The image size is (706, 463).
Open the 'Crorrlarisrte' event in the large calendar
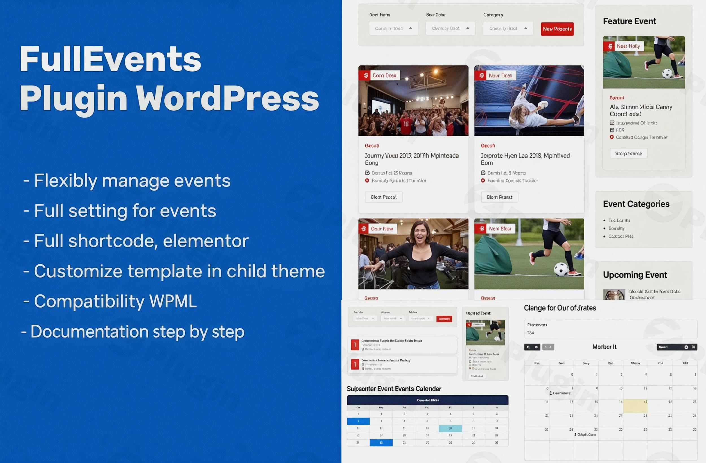click(560, 393)
